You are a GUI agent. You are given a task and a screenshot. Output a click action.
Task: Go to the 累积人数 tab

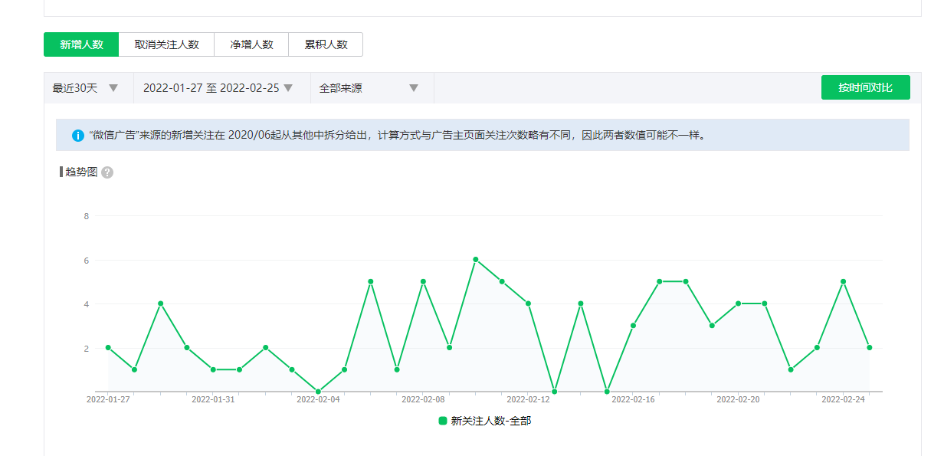tap(326, 44)
